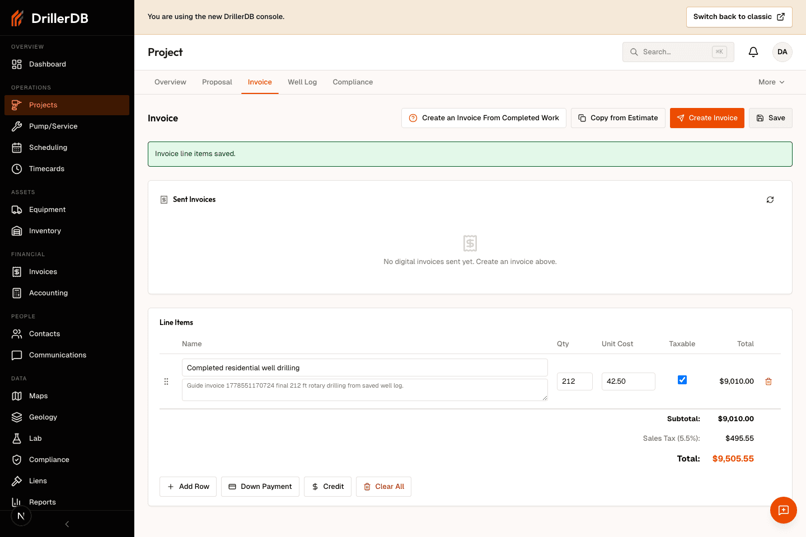Collapse the sidebar with the chevron

(67, 524)
